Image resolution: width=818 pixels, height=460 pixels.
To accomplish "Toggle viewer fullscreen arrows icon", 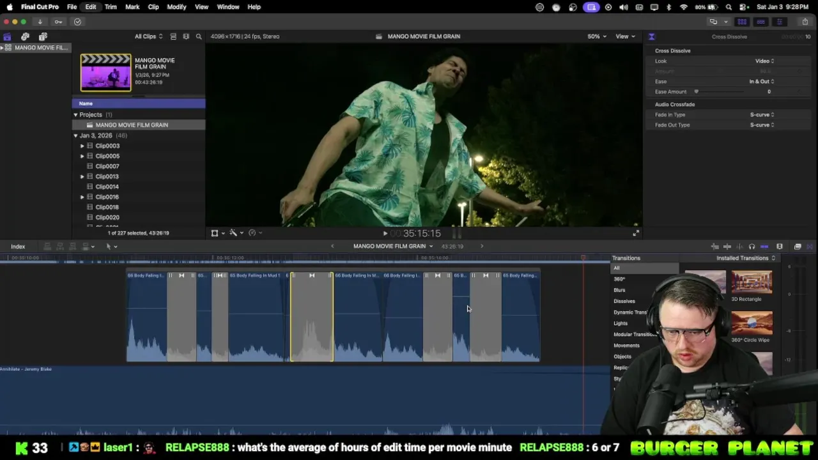I will pyautogui.click(x=636, y=233).
